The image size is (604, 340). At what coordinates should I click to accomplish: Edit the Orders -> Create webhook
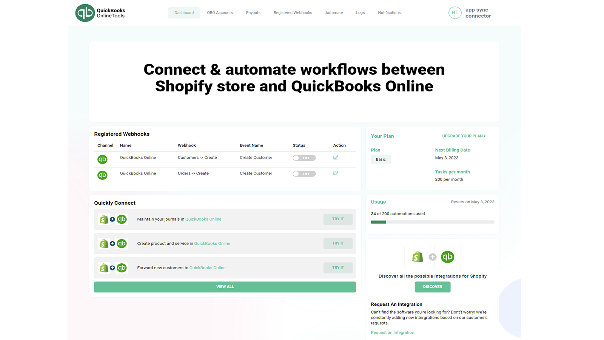coord(336,173)
